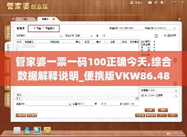Open the 基本资料 side tab
The image size is (187, 137).
[8, 33]
